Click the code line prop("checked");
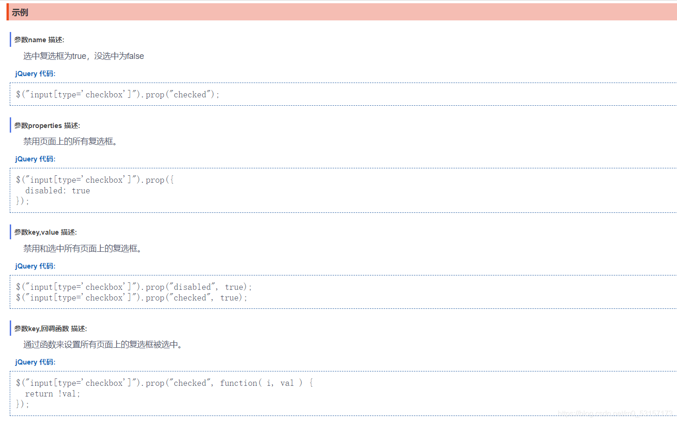The image size is (677, 422). [117, 95]
